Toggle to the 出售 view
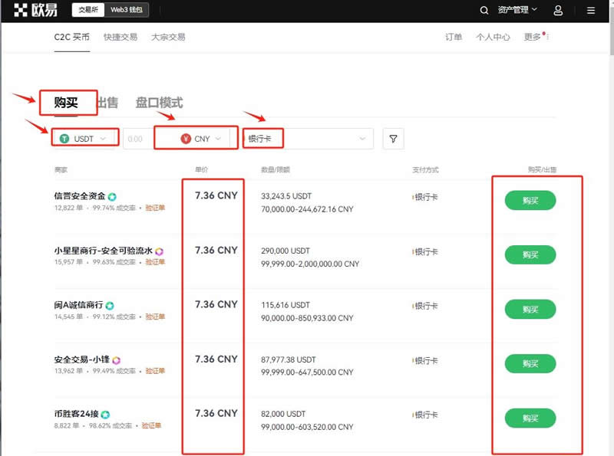614x456 pixels. pyautogui.click(x=110, y=100)
